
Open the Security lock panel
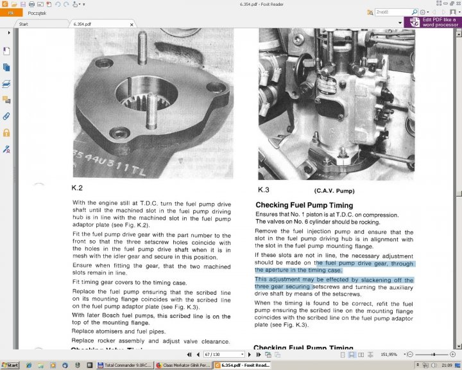pos(6,132)
